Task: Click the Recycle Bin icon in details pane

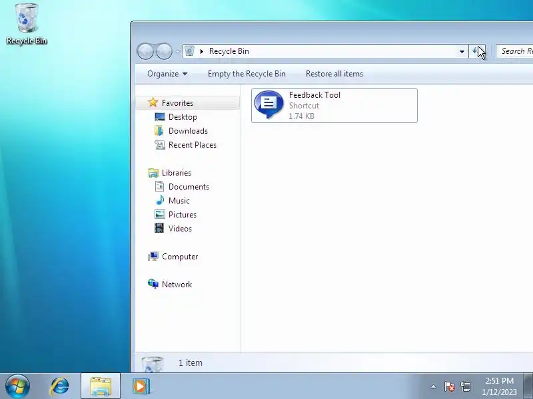Action: [153, 364]
